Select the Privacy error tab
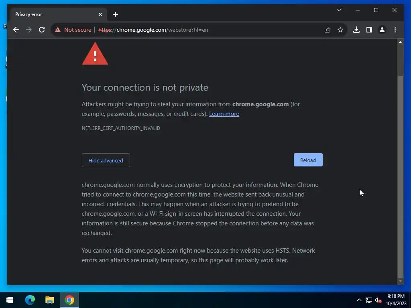 [x=59, y=14]
